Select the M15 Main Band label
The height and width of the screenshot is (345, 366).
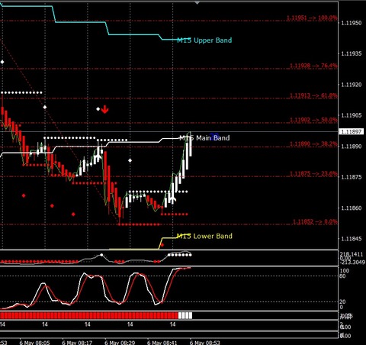coord(204,138)
